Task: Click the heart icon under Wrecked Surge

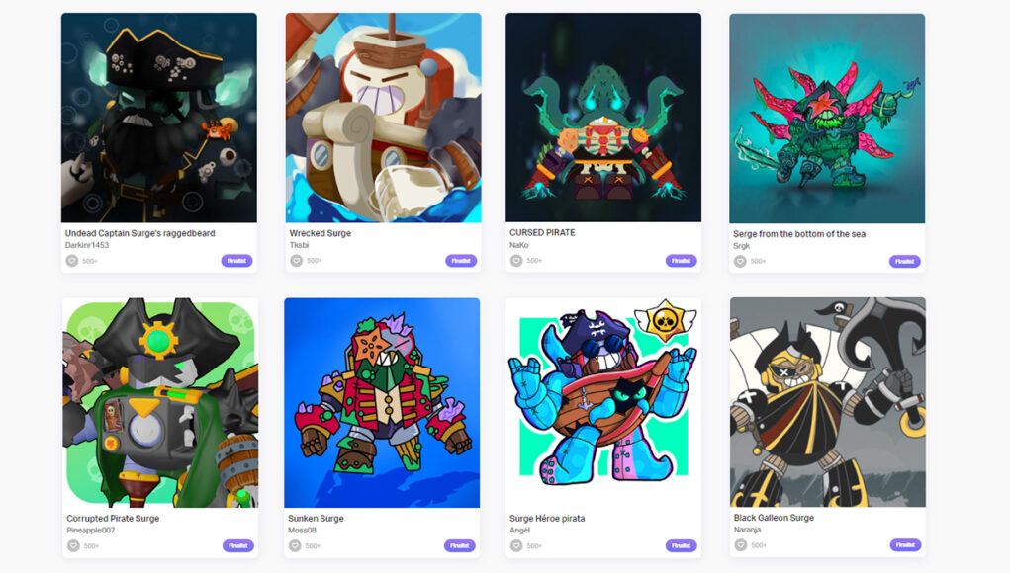Action: 297,261
